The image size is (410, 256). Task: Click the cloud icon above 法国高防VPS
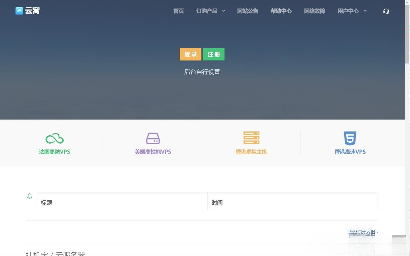pos(54,138)
